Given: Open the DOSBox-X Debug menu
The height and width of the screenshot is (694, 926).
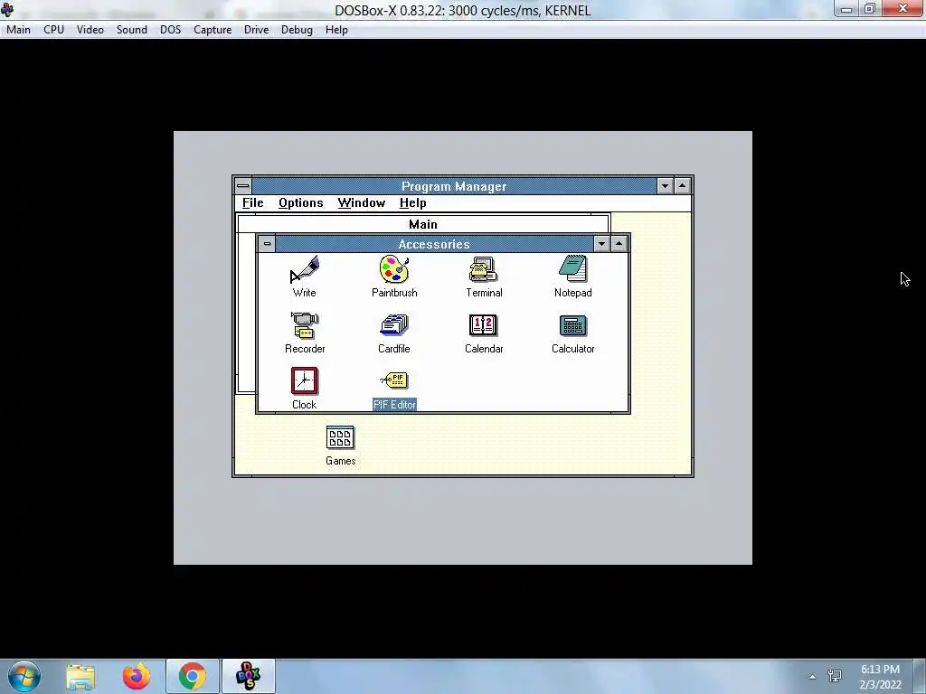Looking at the screenshot, I should [297, 30].
